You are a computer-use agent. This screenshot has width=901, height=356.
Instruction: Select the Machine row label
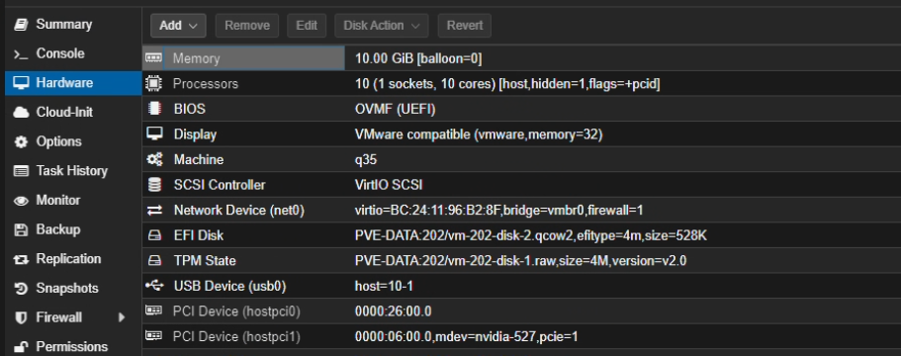[x=199, y=159]
